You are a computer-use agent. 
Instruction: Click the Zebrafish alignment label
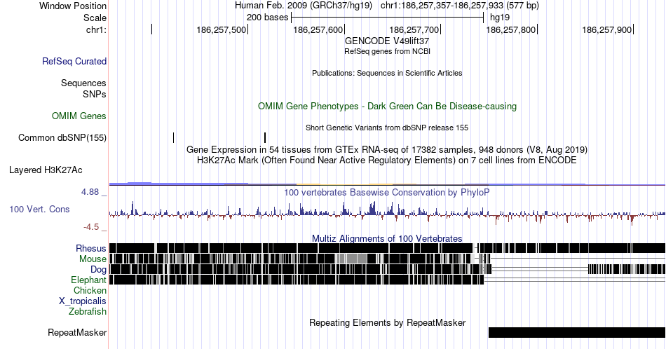tap(88, 311)
